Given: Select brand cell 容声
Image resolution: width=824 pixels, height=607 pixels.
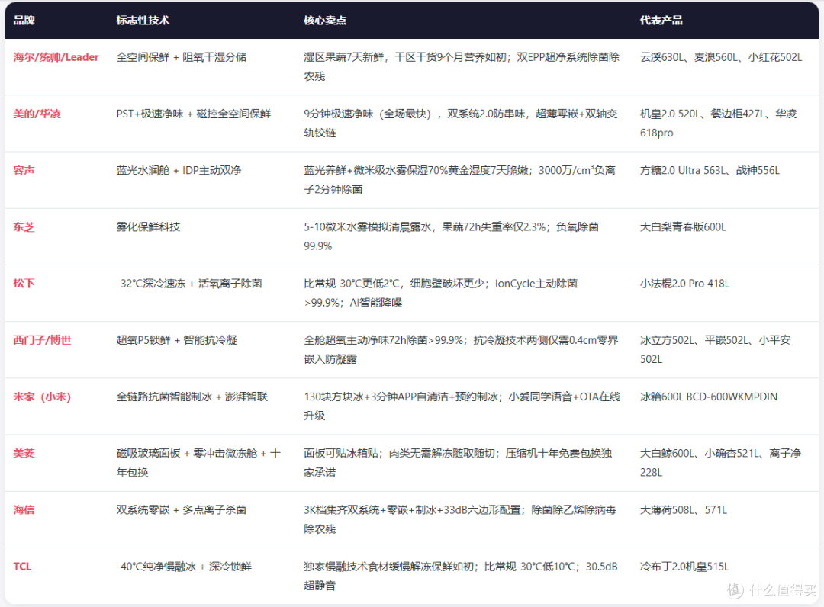Looking at the screenshot, I should 24,170.
